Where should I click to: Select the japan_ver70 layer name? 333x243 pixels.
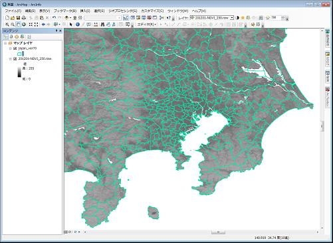(x=27, y=48)
